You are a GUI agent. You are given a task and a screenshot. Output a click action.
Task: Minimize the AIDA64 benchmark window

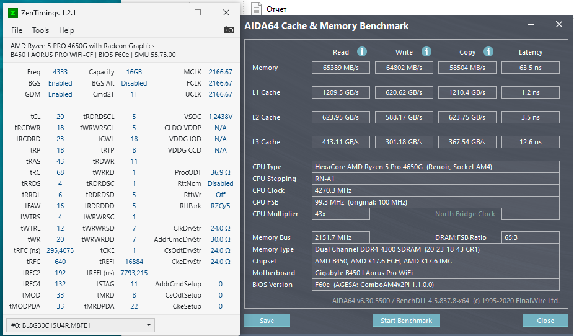coord(531,25)
